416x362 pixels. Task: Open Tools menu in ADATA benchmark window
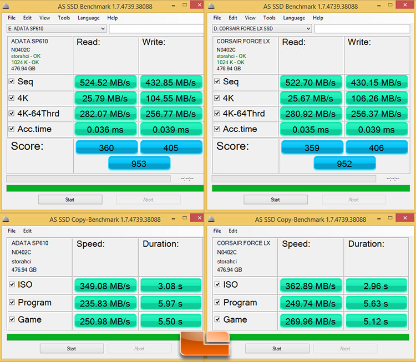point(64,18)
